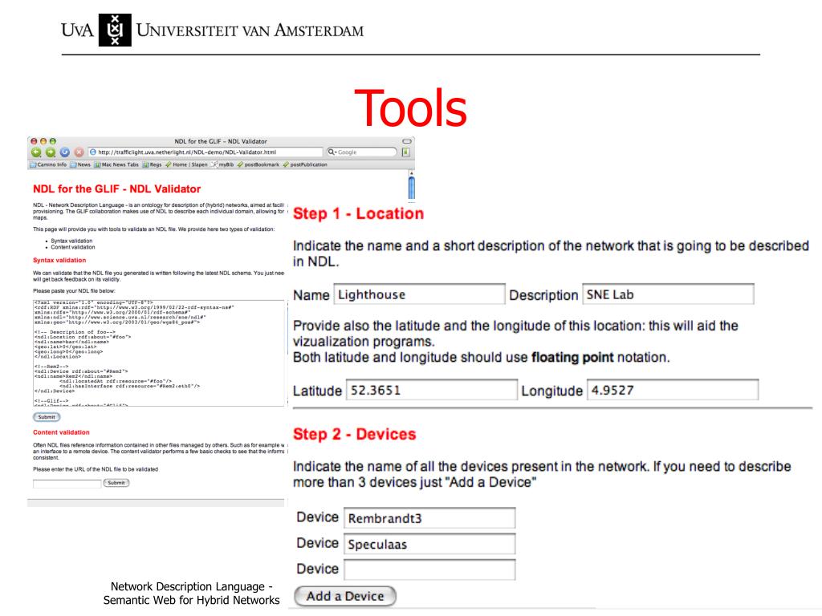Open the Home | Slapen bookmark
This screenshot has width=822, height=616.
pyautogui.click(x=186, y=164)
